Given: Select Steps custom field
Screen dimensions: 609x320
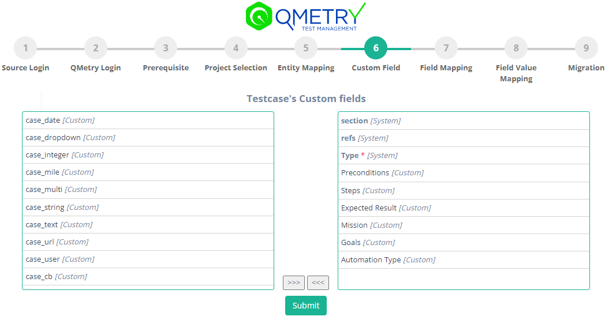Looking at the screenshot, I should coord(464,190).
